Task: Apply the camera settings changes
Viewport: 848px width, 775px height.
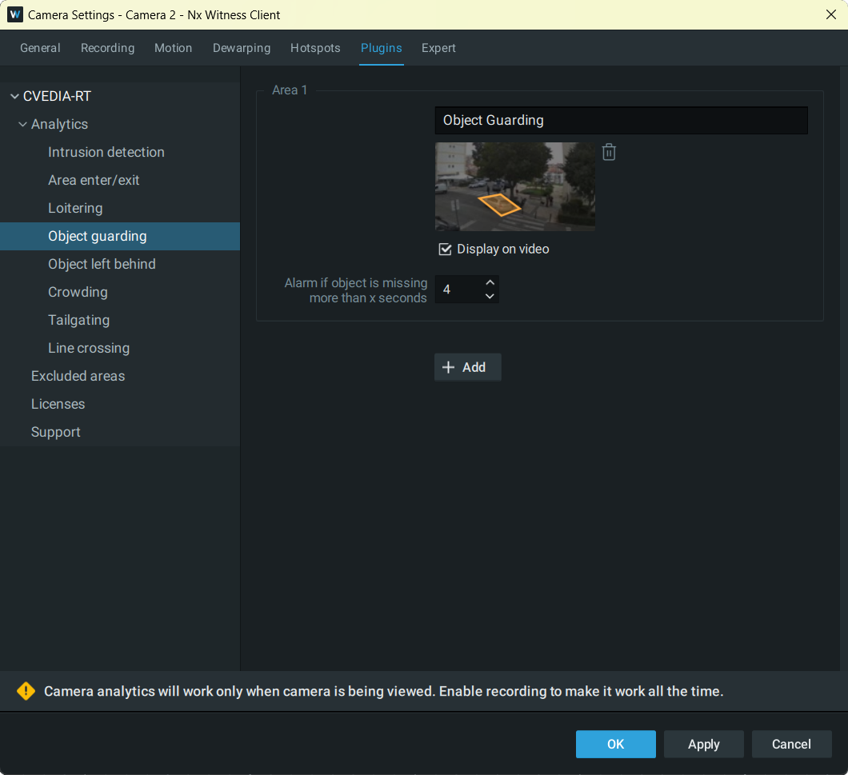Action: tap(704, 744)
